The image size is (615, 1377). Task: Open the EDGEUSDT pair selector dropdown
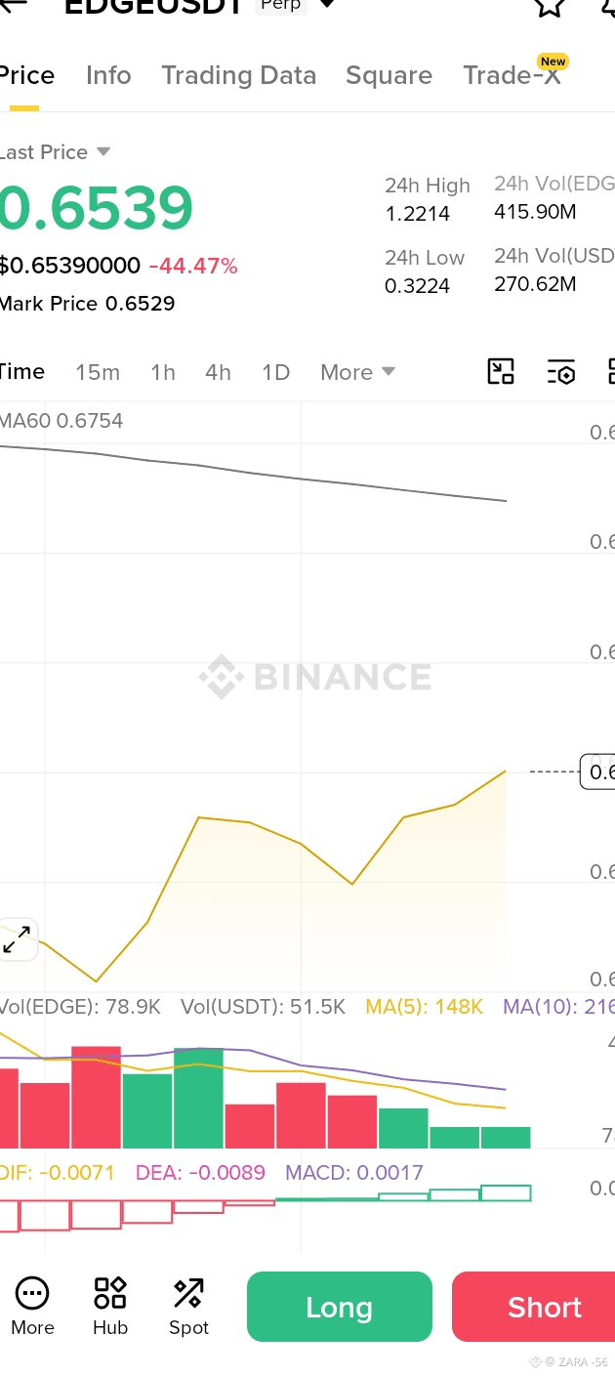327,5
